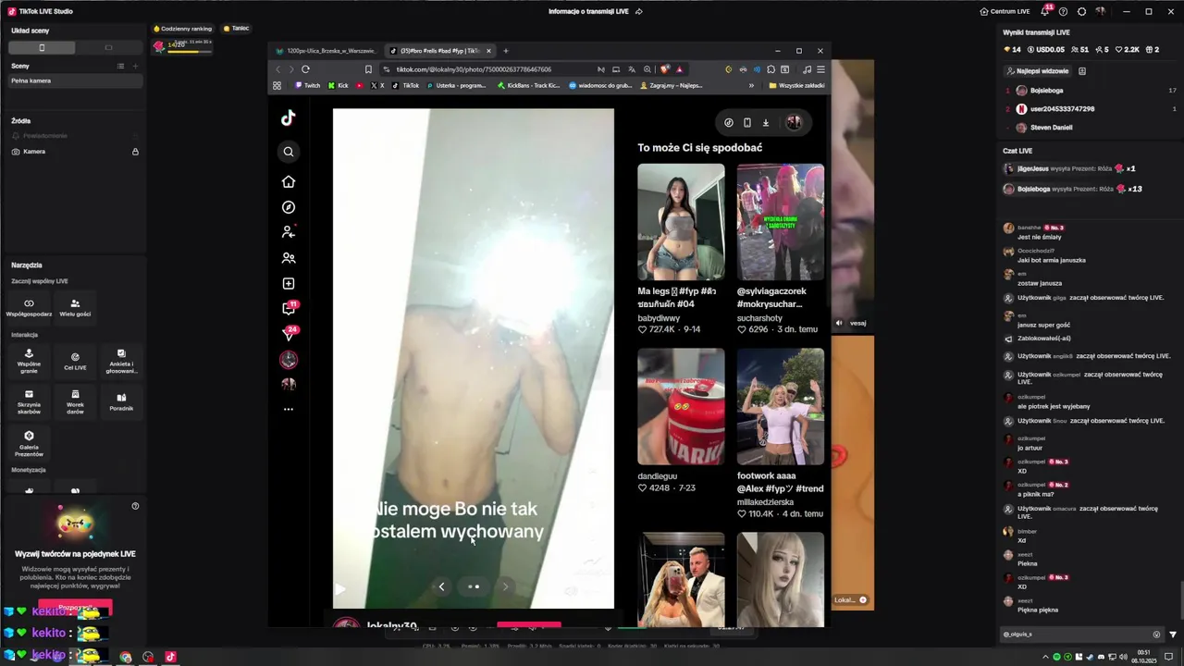The width and height of the screenshot is (1184, 666).
Task: Select the Pełna kamera scene
Action: (x=76, y=80)
